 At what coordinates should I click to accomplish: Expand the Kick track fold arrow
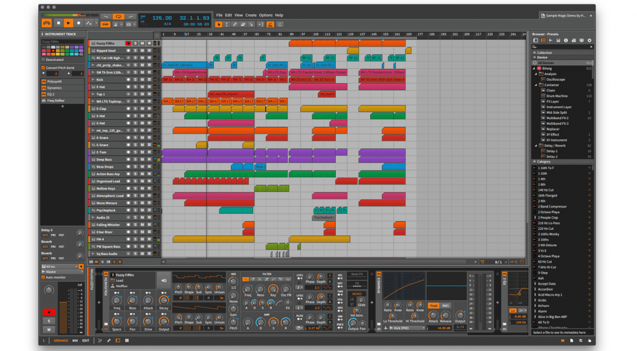coord(93,80)
